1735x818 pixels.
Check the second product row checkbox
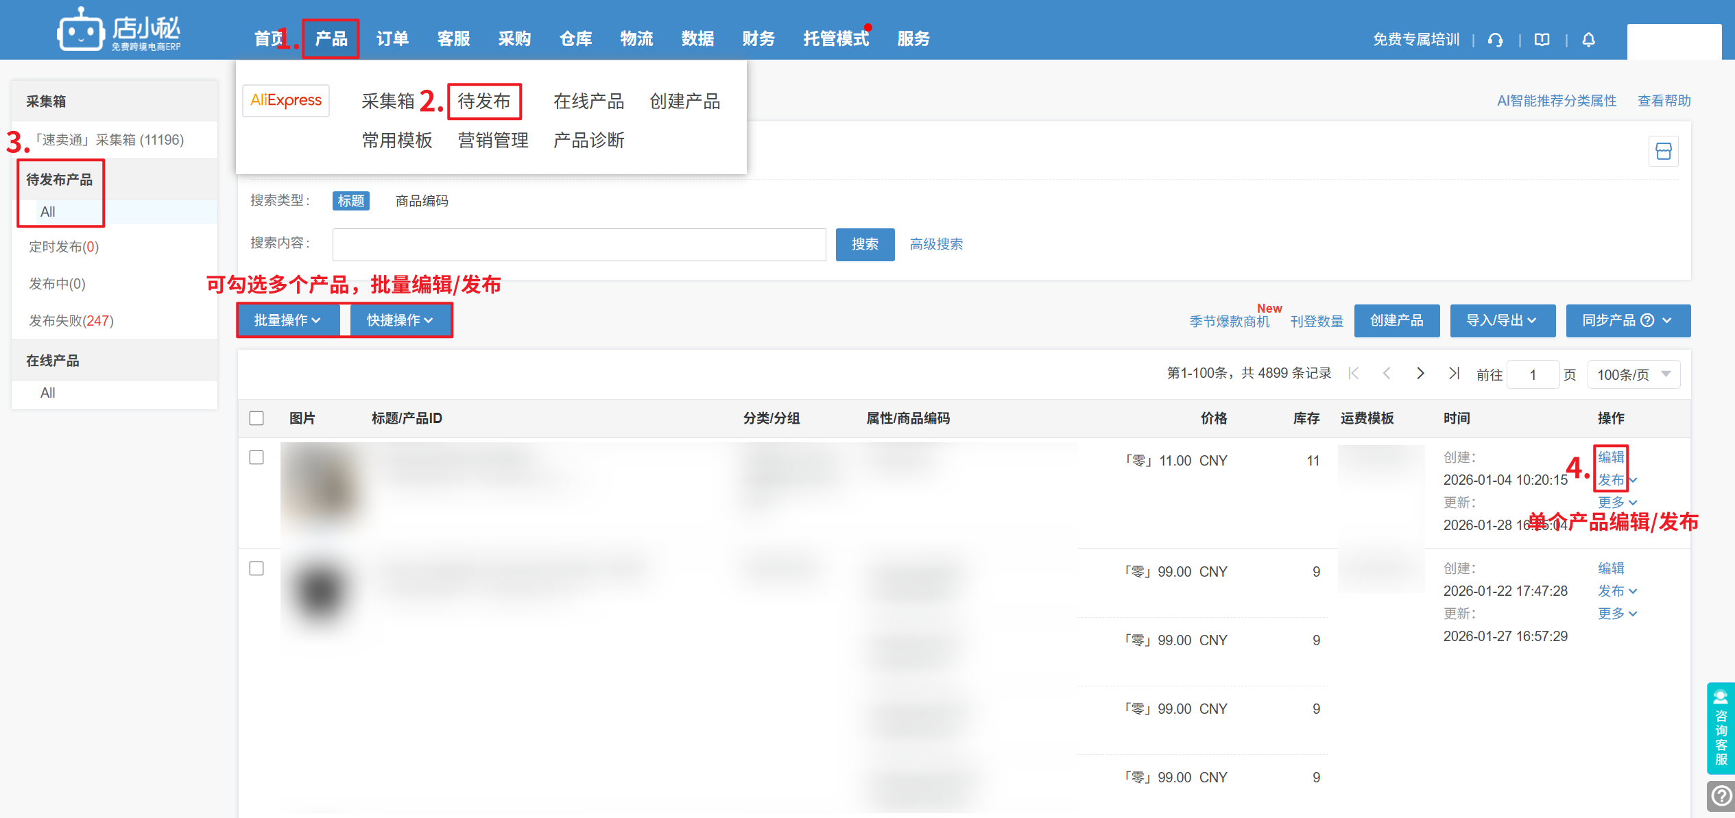[x=256, y=568]
